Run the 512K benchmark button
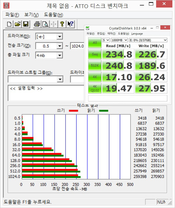 [x=95, y=65]
